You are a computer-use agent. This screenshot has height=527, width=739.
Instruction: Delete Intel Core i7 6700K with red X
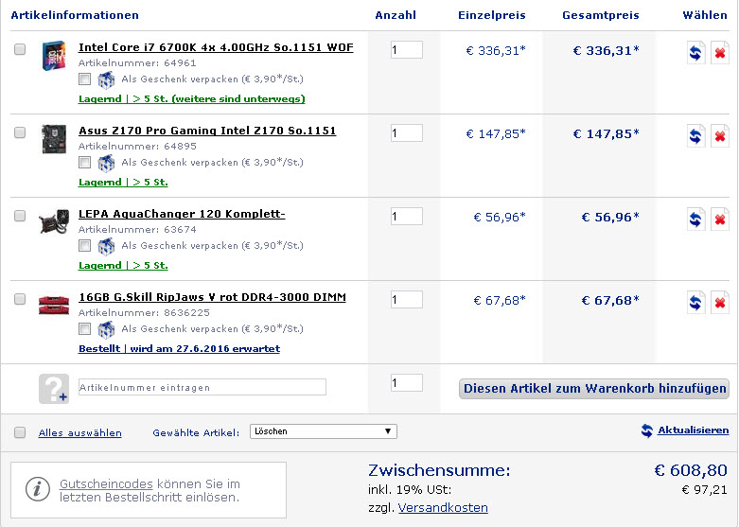click(720, 52)
